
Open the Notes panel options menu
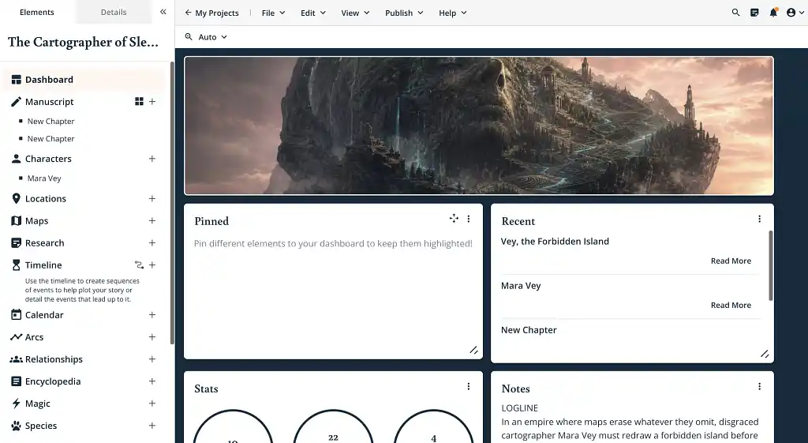pyautogui.click(x=759, y=386)
